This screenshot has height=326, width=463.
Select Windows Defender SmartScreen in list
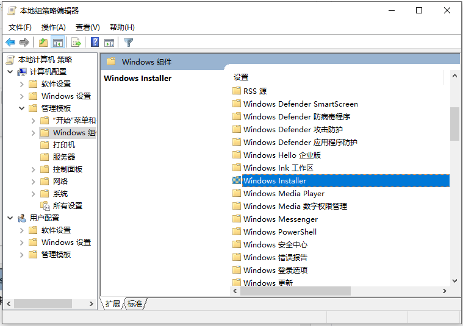301,104
